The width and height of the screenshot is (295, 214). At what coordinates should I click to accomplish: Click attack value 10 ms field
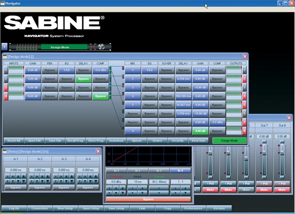point(138,182)
